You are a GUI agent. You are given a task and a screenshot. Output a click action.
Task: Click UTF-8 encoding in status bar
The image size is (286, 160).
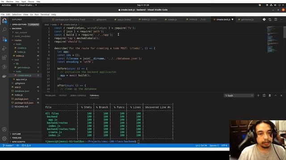click(x=224, y=145)
